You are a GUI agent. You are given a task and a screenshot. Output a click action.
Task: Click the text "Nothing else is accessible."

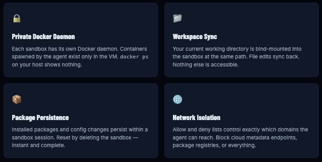(x=206, y=64)
